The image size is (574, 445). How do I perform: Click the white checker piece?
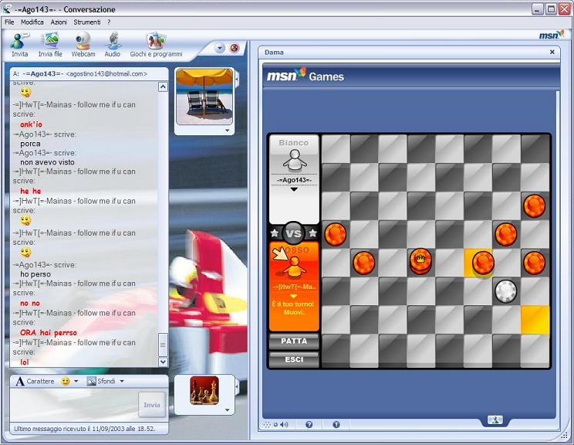click(x=505, y=290)
